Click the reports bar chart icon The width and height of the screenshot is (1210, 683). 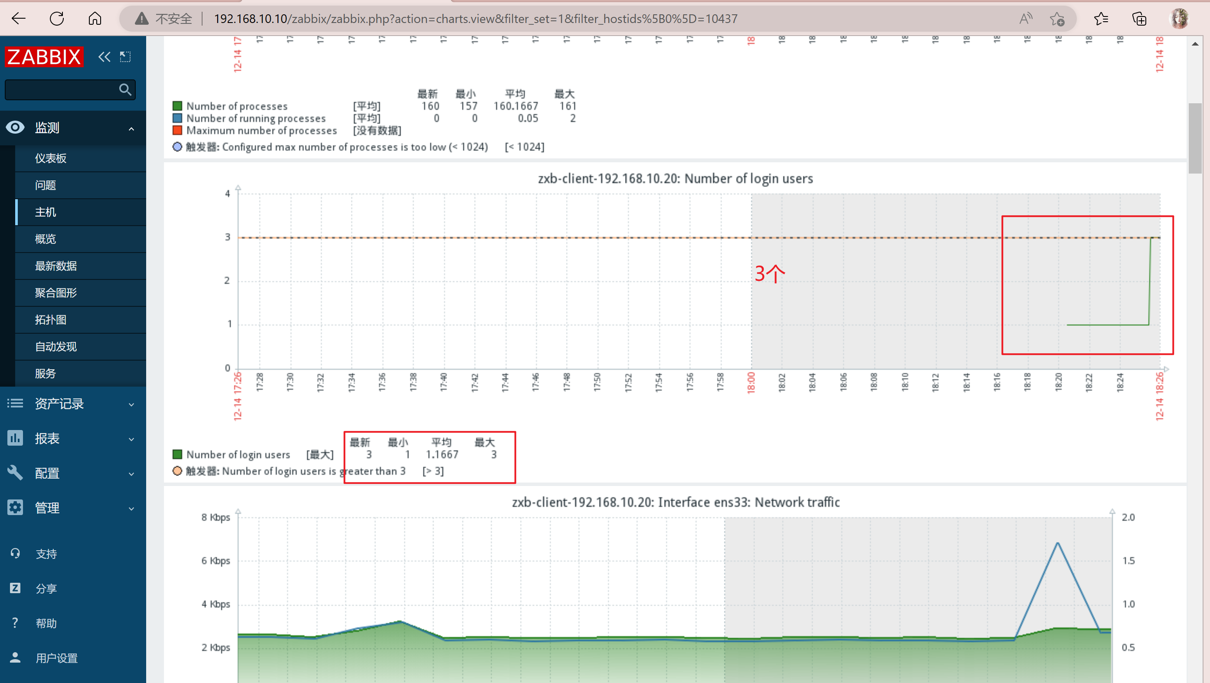[x=15, y=438]
